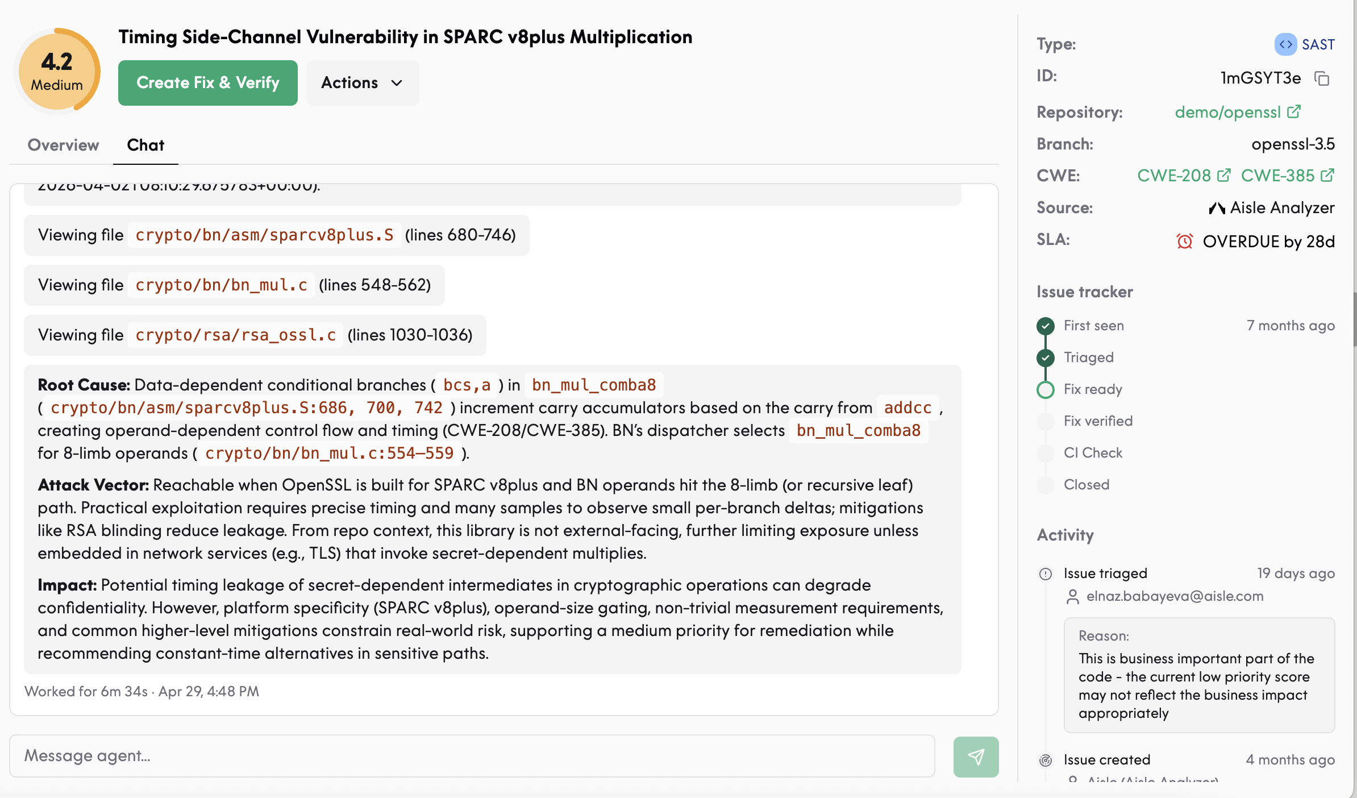Screen dimensions: 1357x798
Task: Open the external link icon next to CWE-208
Action: click(x=1224, y=175)
